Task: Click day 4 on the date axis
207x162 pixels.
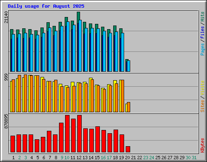Action: click(x=32, y=158)
